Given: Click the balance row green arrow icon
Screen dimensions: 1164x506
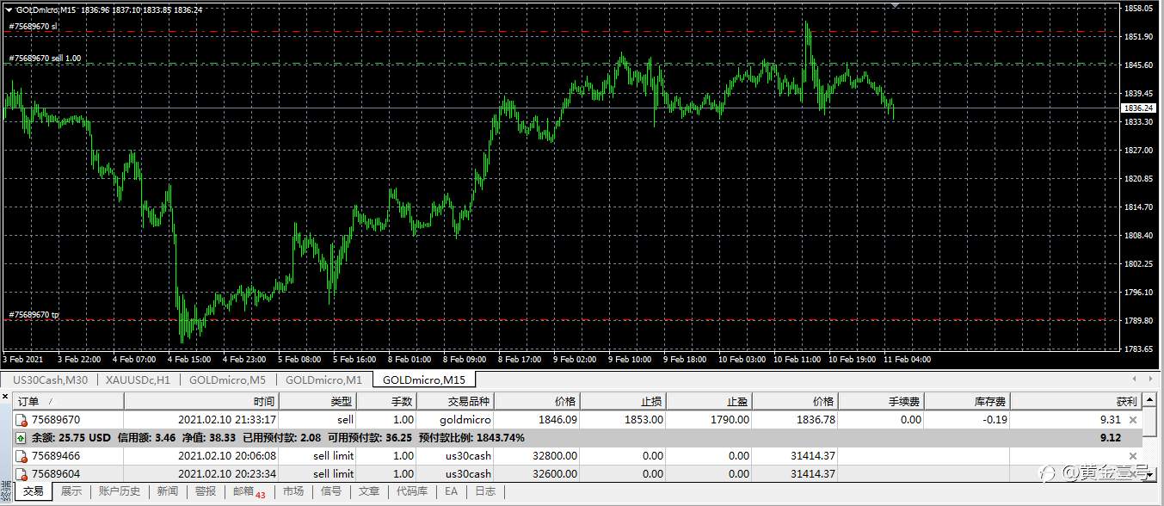Looking at the screenshot, I should [21, 438].
